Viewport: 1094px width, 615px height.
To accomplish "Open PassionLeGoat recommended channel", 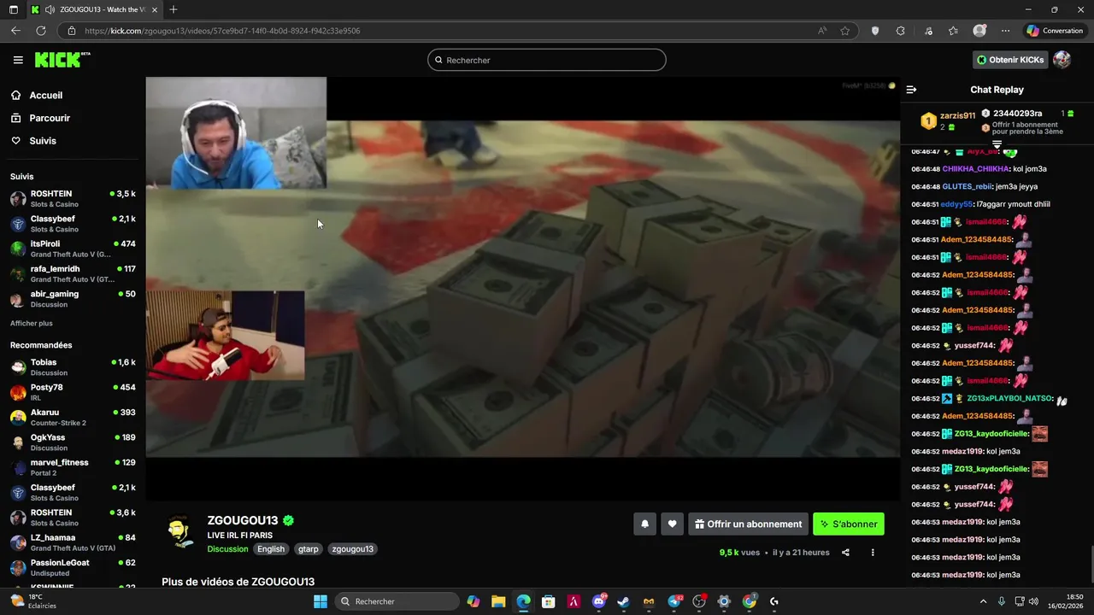I will pyautogui.click(x=73, y=567).
